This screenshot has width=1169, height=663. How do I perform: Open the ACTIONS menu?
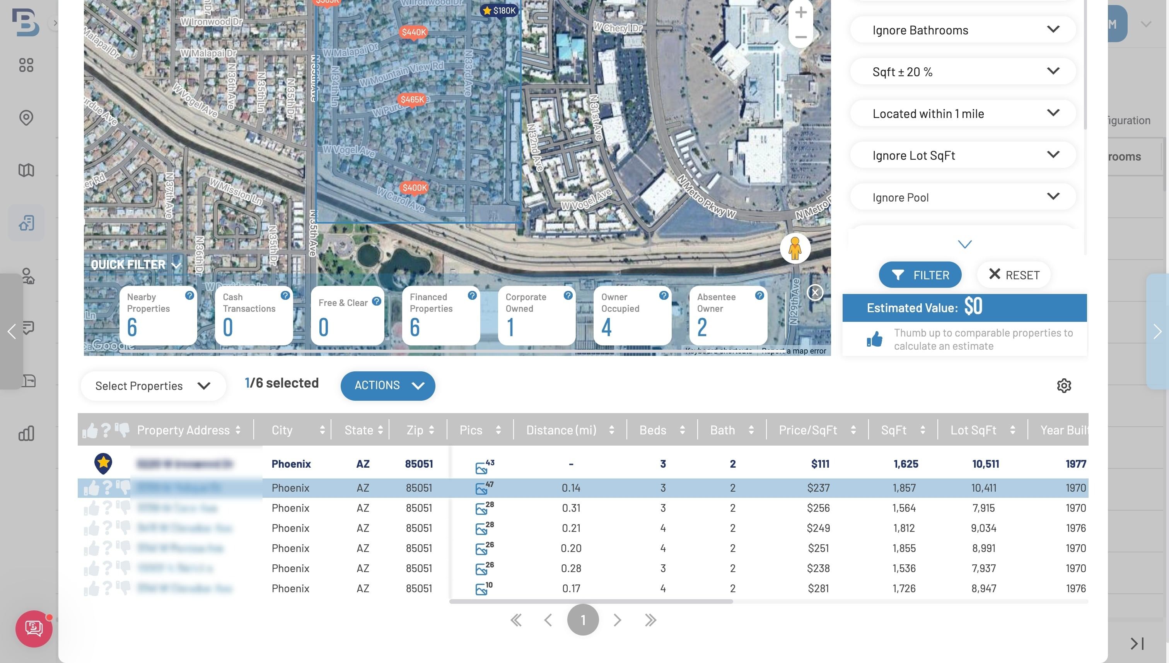pos(388,386)
